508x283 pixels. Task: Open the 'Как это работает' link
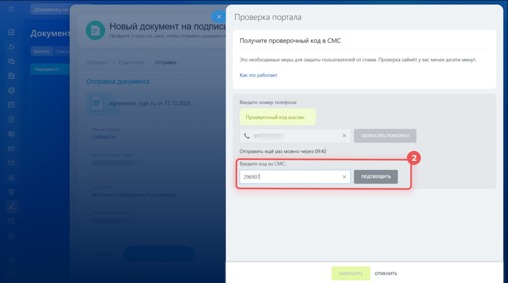click(x=258, y=75)
